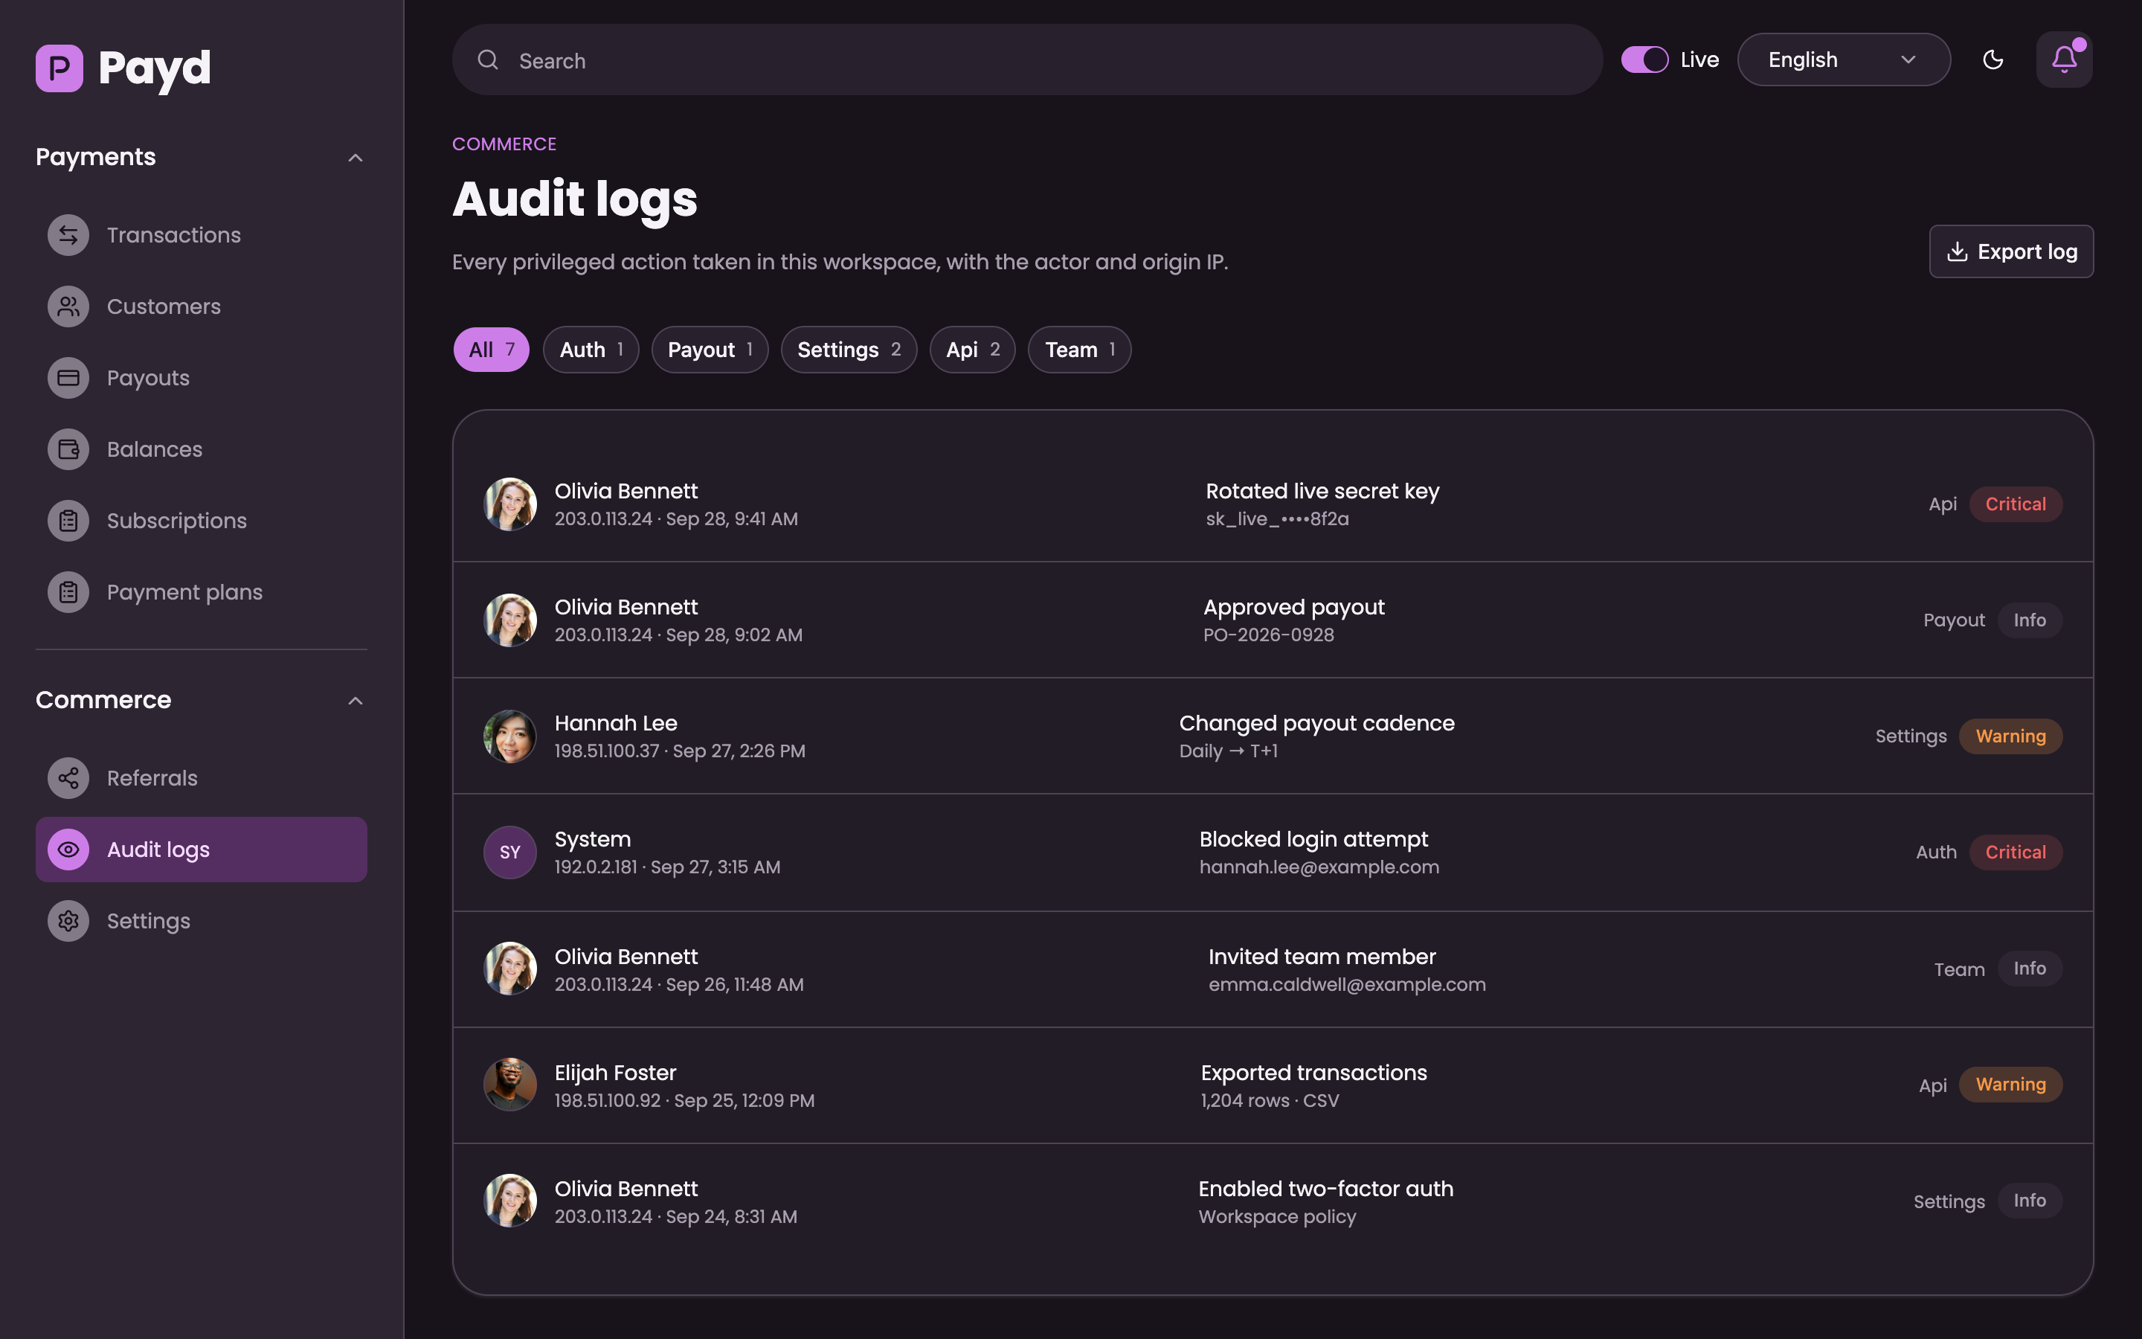Image resolution: width=2142 pixels, height=1339 pixels.
Task: Filter logs by Api
Action: pos(972,350)
